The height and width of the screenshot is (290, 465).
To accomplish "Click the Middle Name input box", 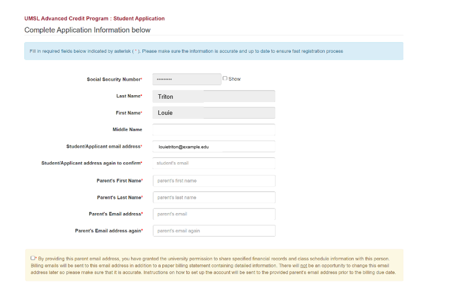I will [214, 129].
